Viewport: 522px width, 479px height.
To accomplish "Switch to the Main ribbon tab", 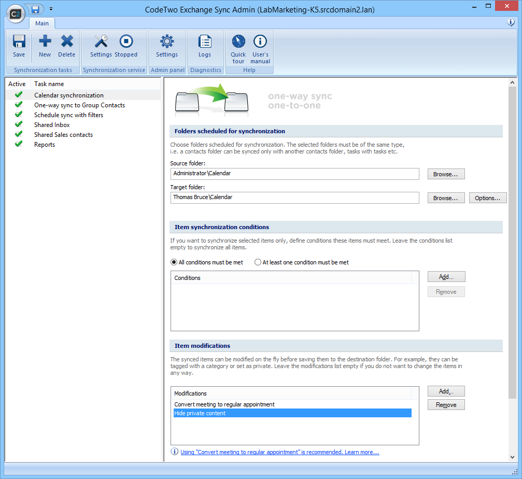I will (42, 23).
